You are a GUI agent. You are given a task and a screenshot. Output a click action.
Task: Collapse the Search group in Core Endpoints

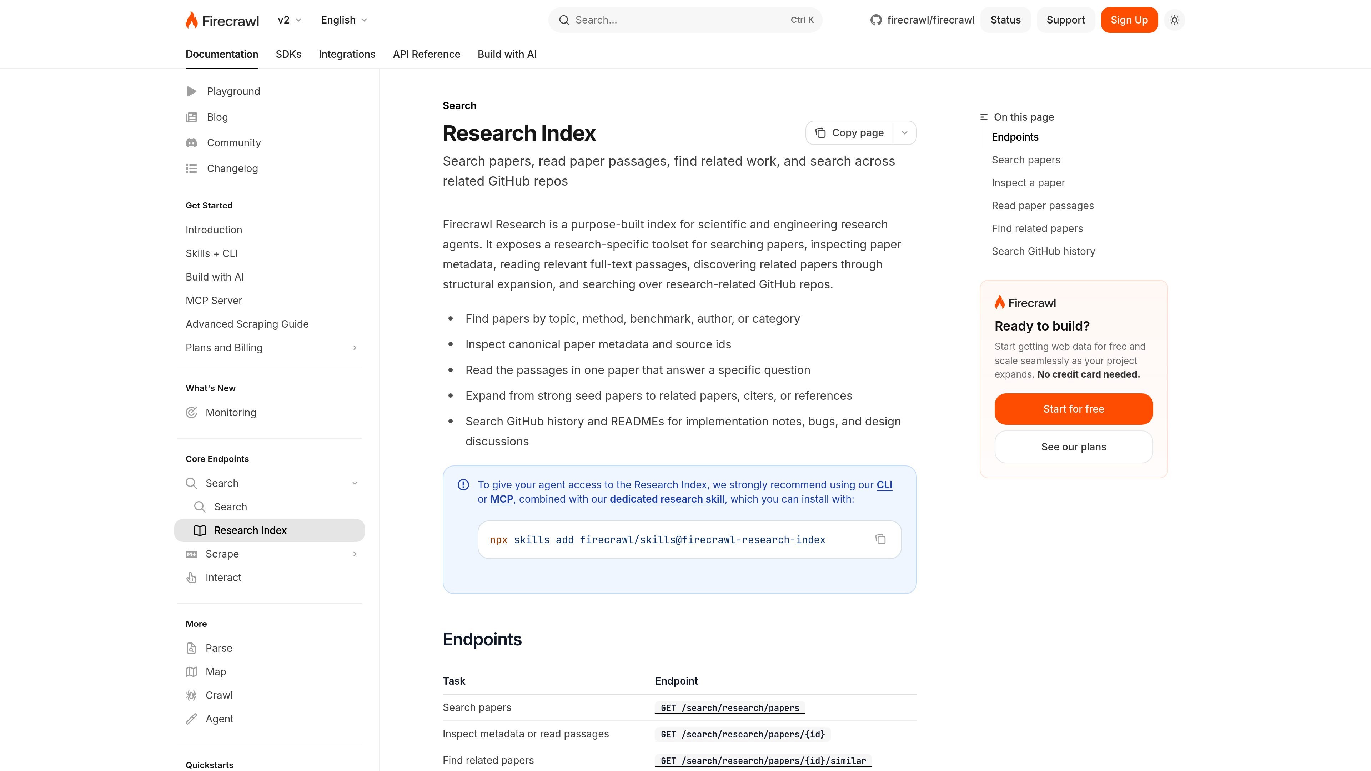355,484
